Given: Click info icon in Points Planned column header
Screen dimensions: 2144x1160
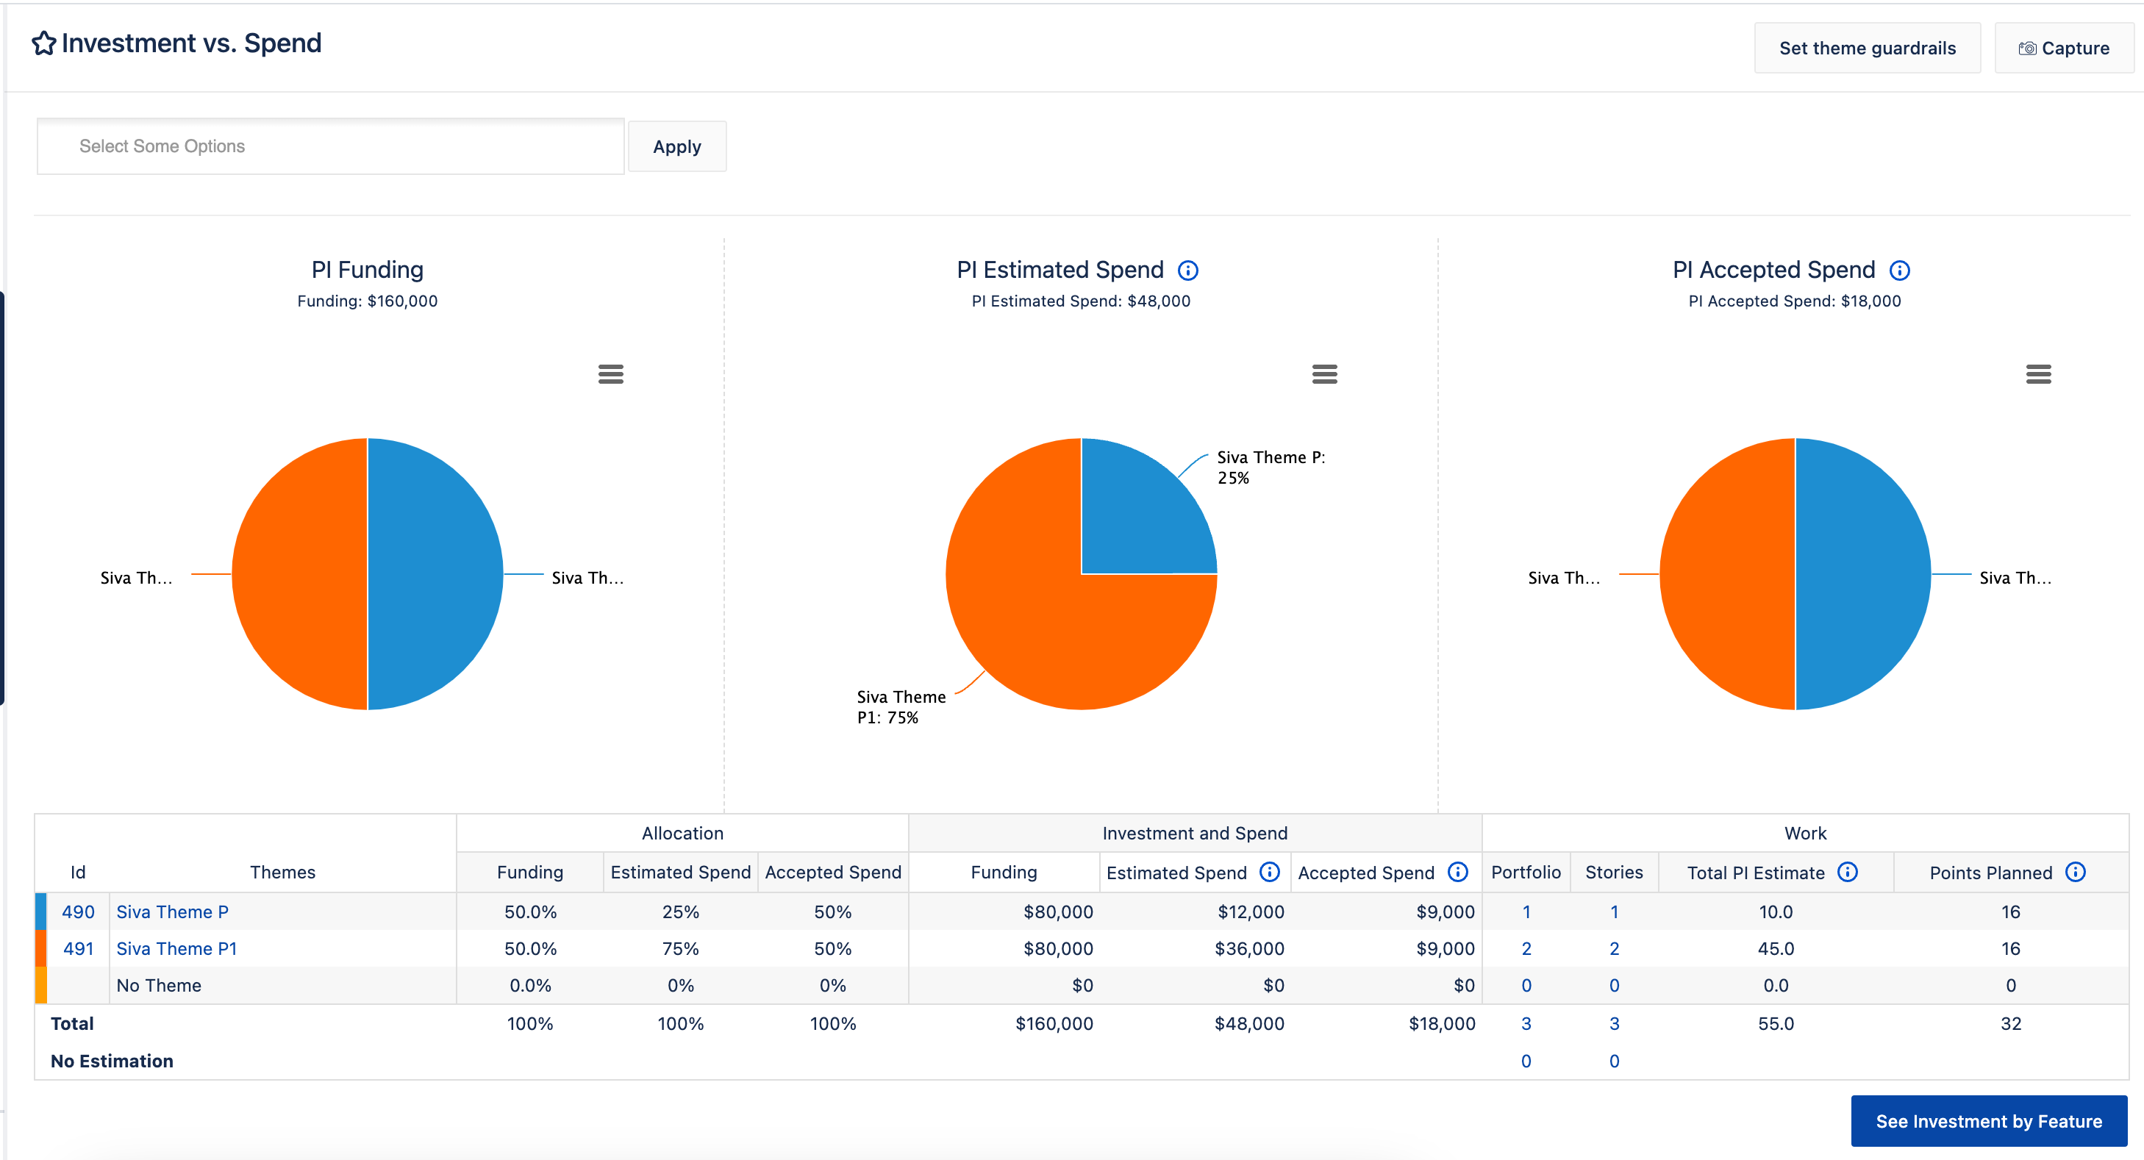Looking at the screenshot, I should 2075,871.
